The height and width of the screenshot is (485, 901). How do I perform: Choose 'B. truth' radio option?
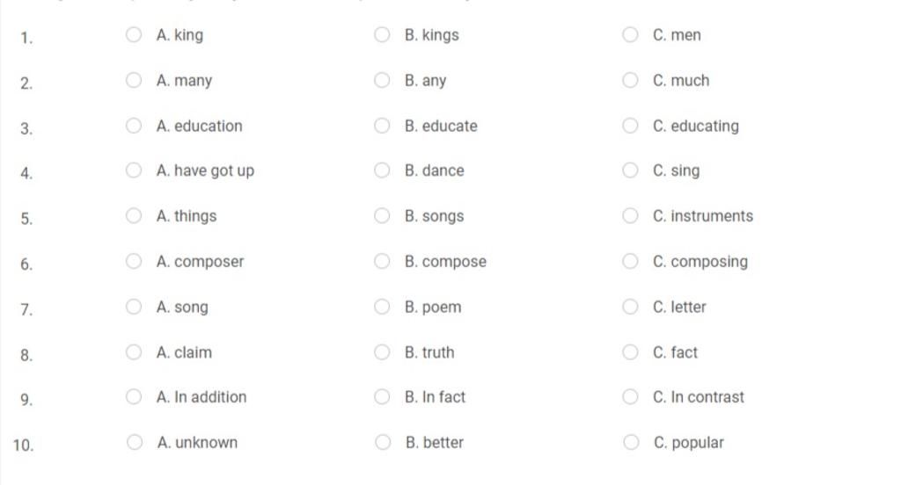coord(382,351)
